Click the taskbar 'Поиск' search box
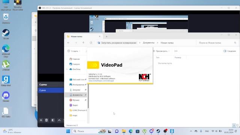The image size is (240, 135). click(x=89, y=131)
